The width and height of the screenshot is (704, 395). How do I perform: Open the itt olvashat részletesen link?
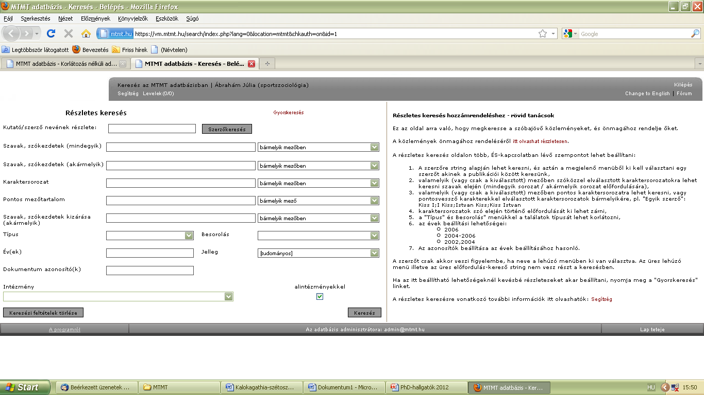[540, 141]
